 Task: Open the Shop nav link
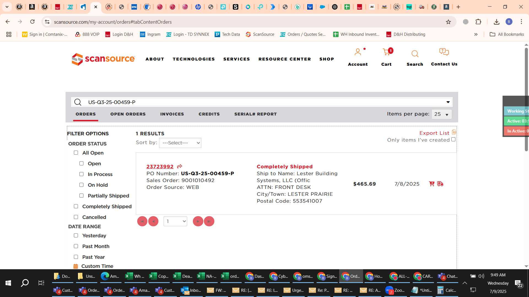326,59
